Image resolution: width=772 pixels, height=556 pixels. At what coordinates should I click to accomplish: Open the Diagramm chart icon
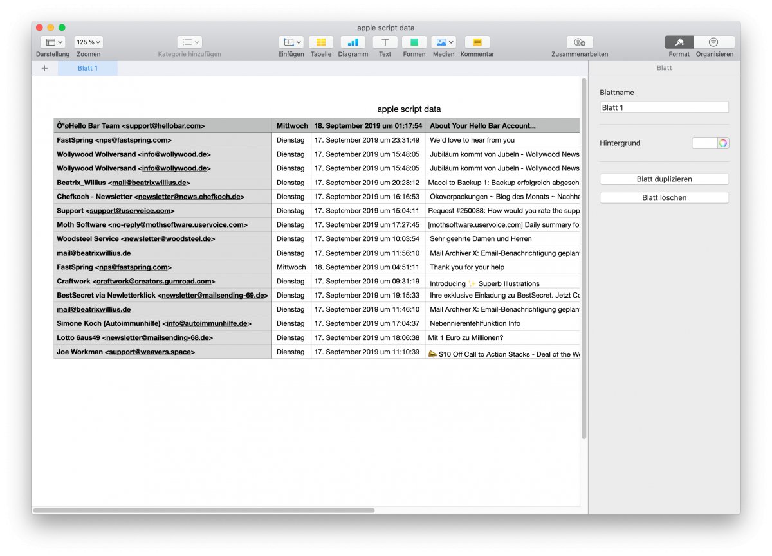(x=353, y=42)
